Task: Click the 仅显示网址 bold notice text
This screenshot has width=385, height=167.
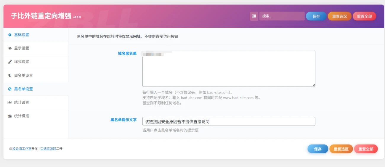Action: pyautogui.click(x=131, y=36)
